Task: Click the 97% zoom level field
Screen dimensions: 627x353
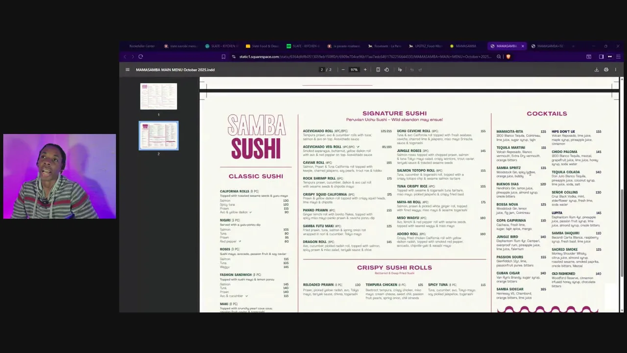Action: click(x=354, y=70)
